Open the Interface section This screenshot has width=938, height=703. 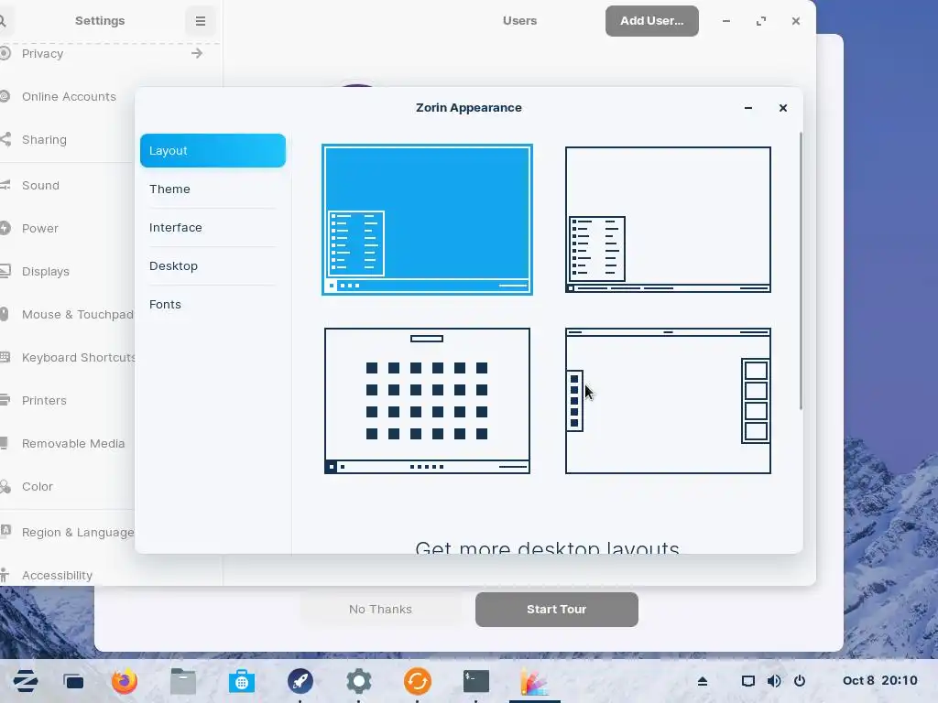[213, 228]
